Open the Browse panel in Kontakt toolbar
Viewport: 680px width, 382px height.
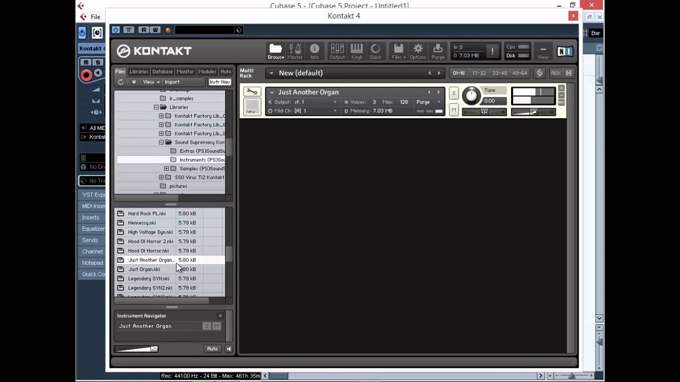(x=276, y=51)
